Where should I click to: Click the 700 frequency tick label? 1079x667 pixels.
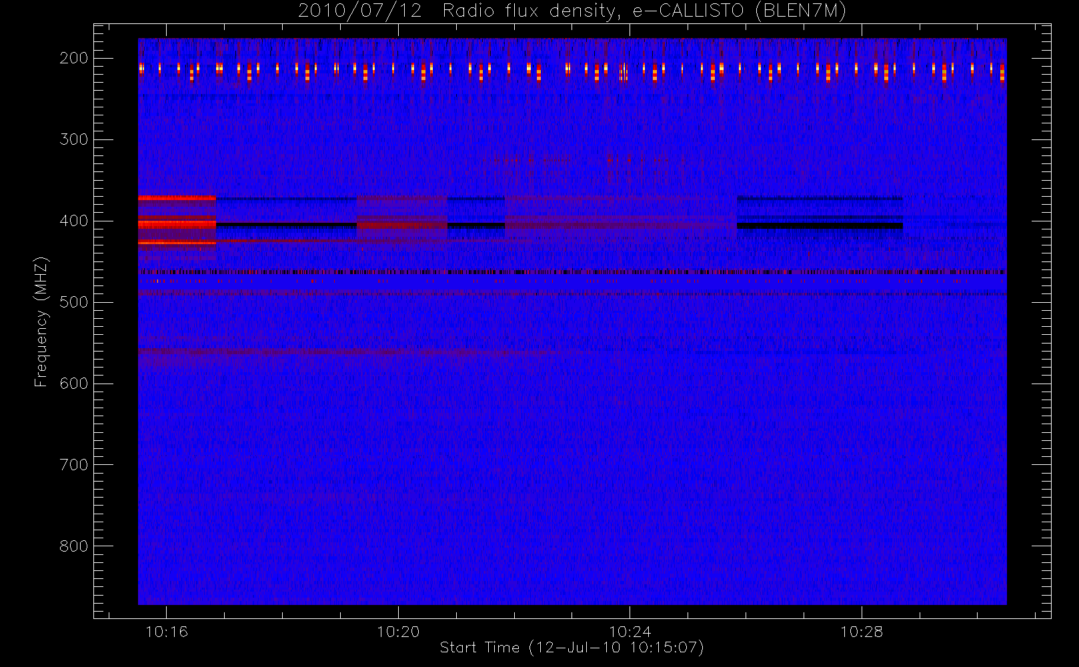click(x=74, y=465)
